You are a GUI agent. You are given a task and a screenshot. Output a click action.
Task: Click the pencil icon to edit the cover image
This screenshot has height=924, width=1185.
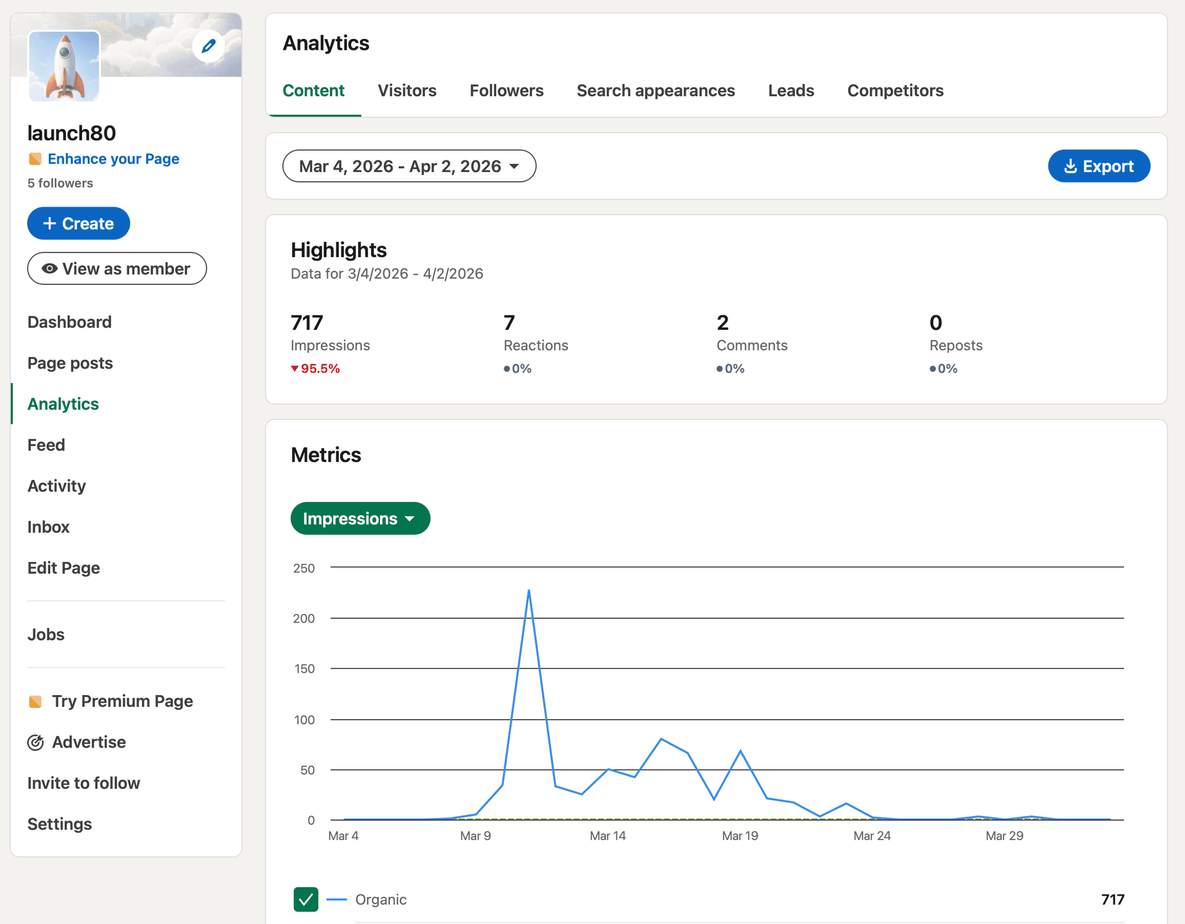pyautogui.click(x=208, y=46)
